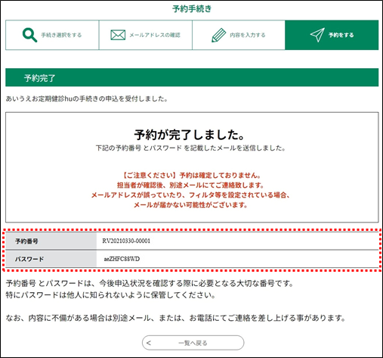Click the reservation number RV20210330-00001
Image resolution: width=383 pixels, height=358 pixels.
126,241
